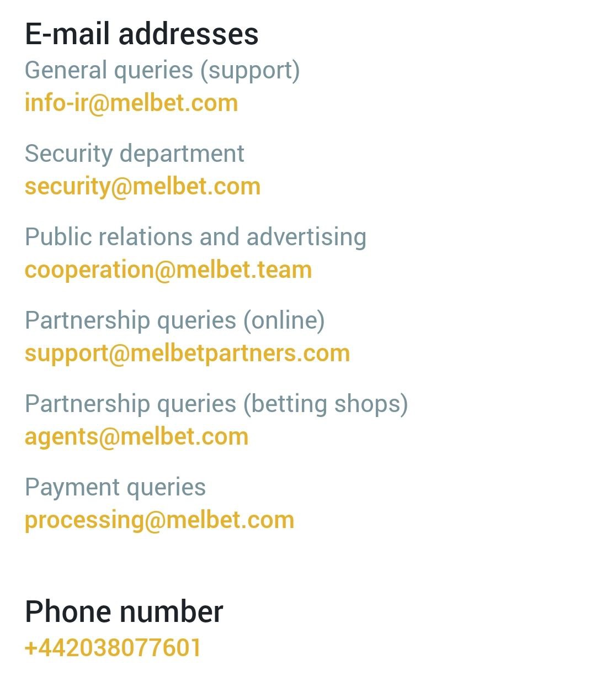This screenshot has width=596, height=686.
Task: Select the agents@melbet.com email address
Action: [x=136, y=437]
